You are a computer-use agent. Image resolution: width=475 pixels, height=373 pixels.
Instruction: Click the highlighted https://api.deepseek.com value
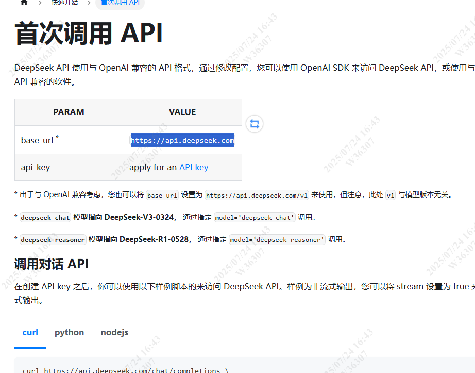[x=182, y=140]
